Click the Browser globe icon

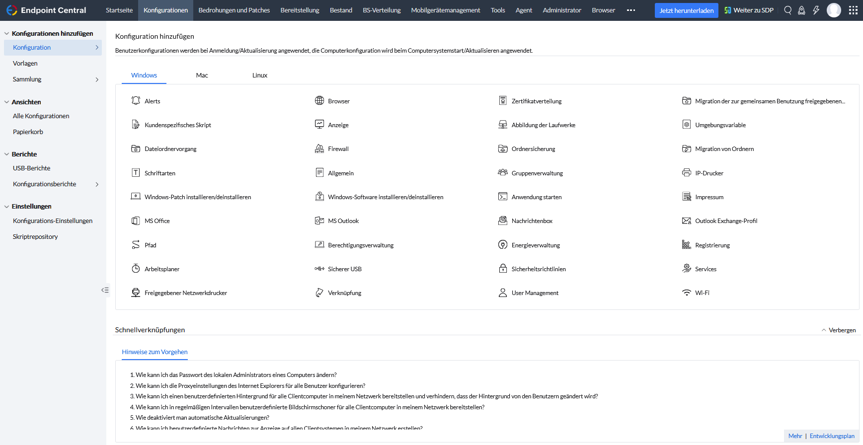coord(319,101)
